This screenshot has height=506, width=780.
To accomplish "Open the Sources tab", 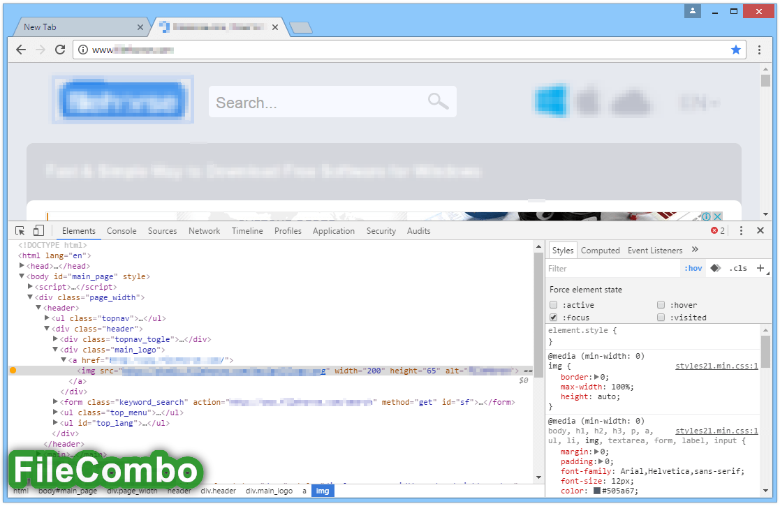I will pyautogui.click(x=162, y=230).
